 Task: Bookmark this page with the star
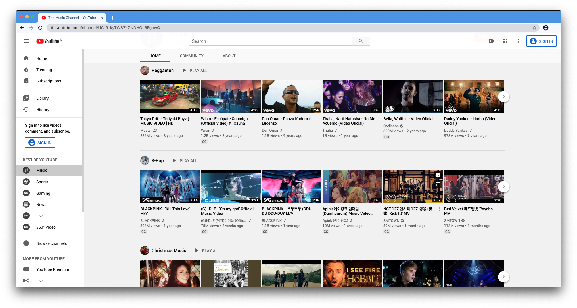click(534, 28)
